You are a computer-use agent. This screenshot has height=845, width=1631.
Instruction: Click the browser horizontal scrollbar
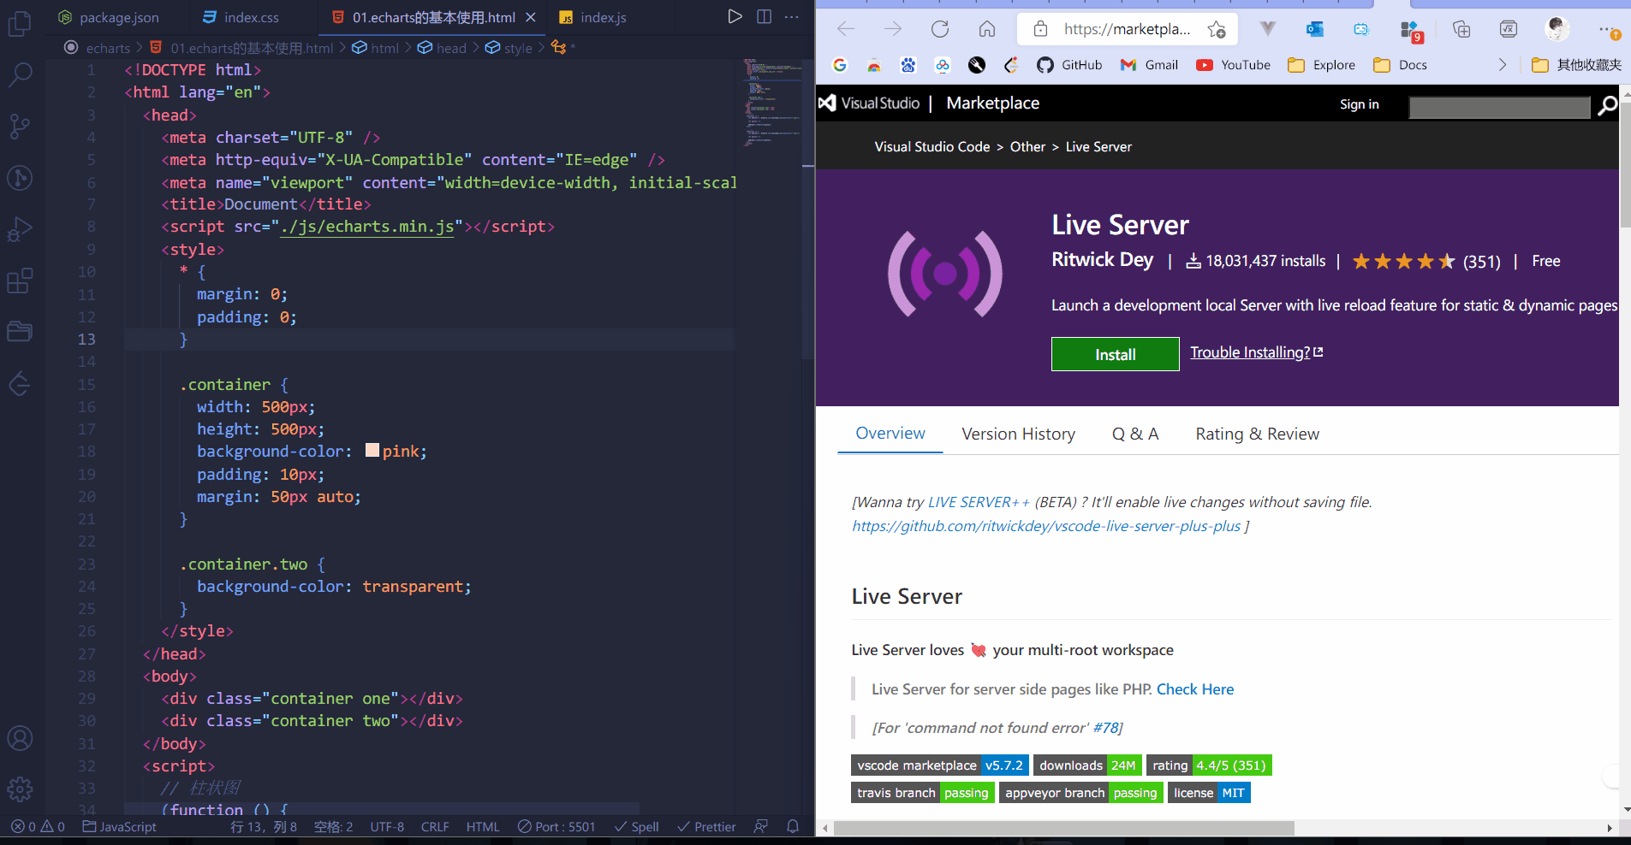1063,828
